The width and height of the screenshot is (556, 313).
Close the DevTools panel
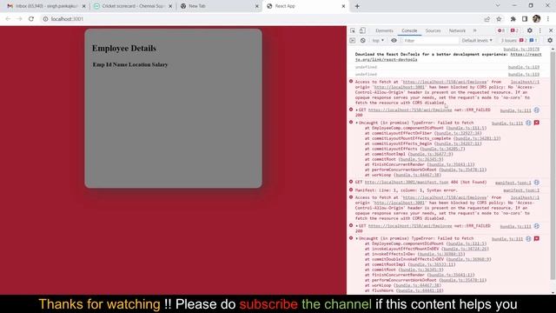click(x=551, y=31)
